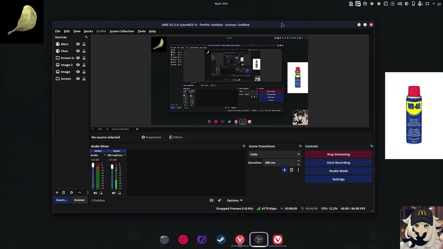Zoom in preview with the plus icon

107,129
